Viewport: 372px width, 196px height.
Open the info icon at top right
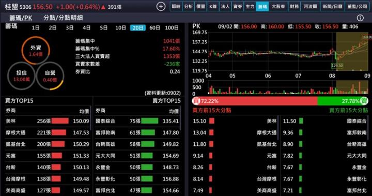coord(360,18)
